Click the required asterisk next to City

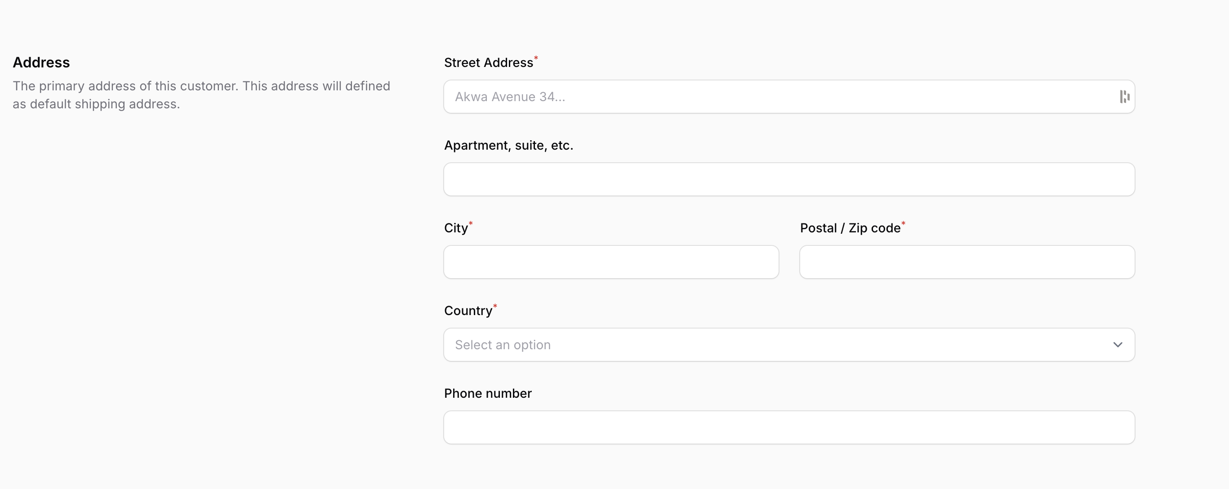coord(470,223)
